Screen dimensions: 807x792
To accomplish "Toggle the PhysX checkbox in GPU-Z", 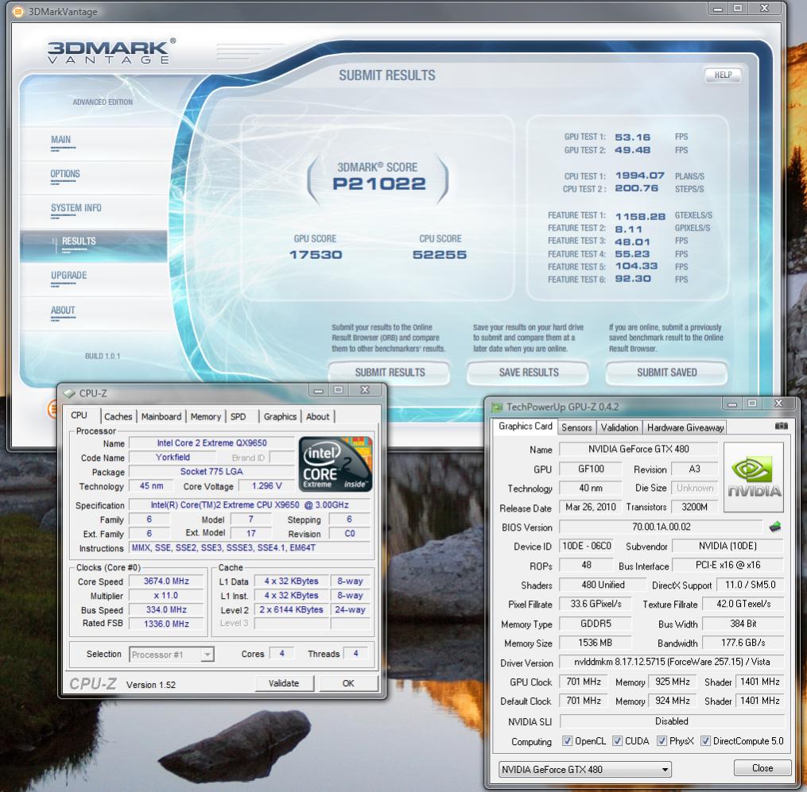I will [x=662, y=741].
